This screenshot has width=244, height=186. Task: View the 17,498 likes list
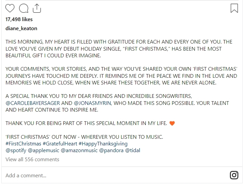click(19, 19)
